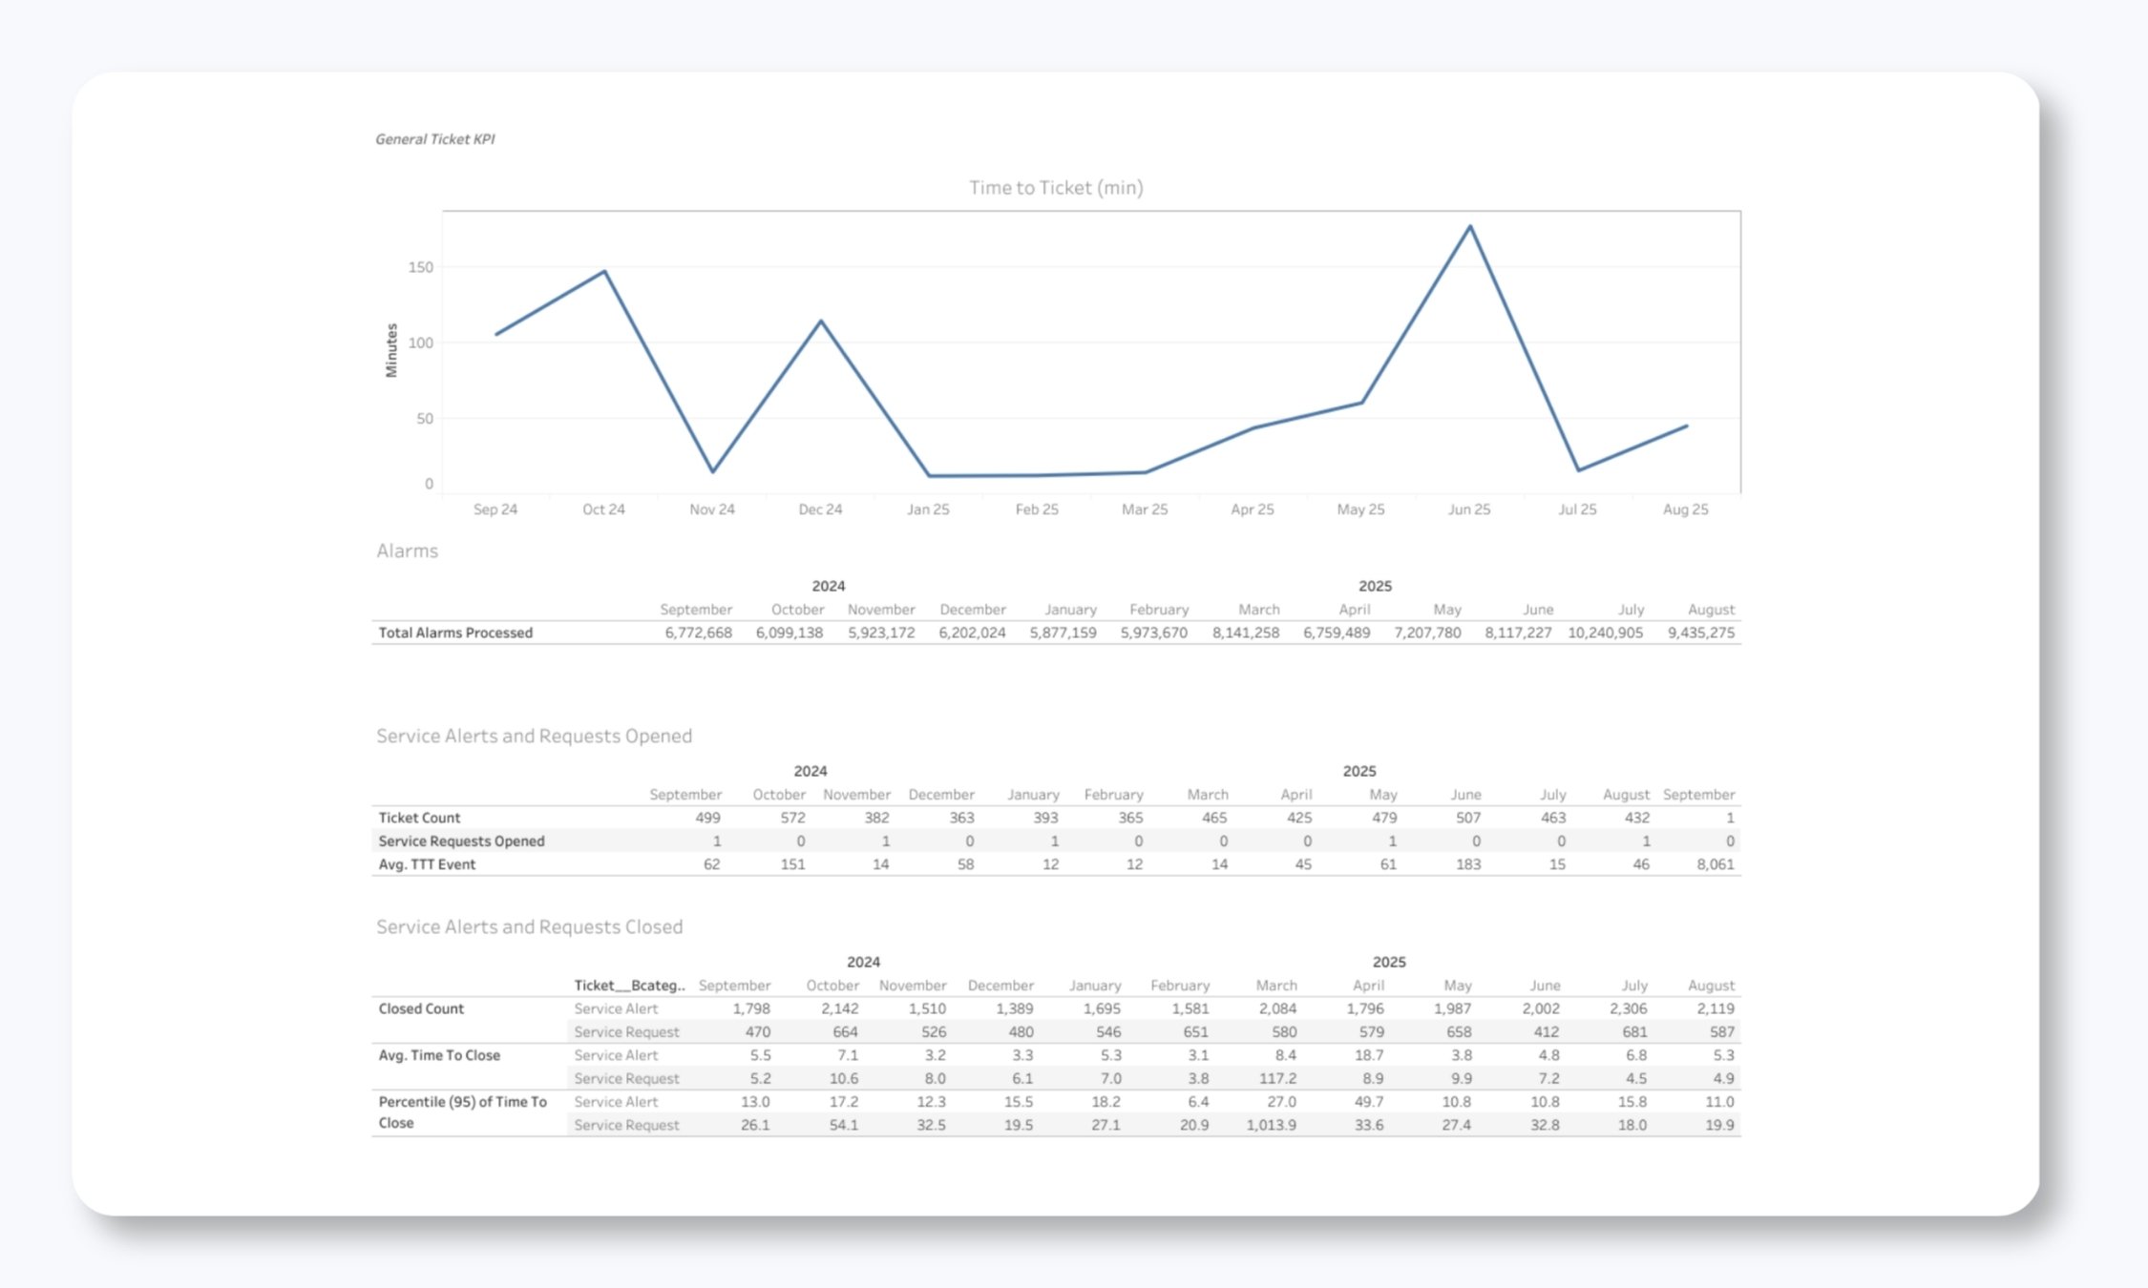Select the "Service Alerts and Requests Opened" heading
This screenshot has width=2148, height=1288.
[x=535, y=737]
